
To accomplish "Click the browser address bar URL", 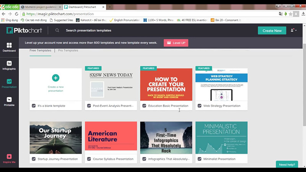I will point(60,14).
